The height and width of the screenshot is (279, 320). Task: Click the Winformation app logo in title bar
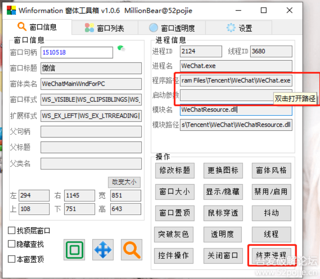click(11, 10)
